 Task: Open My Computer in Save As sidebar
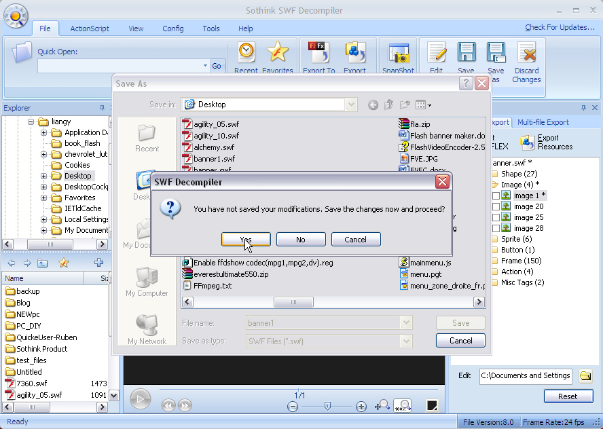[147, 282]
